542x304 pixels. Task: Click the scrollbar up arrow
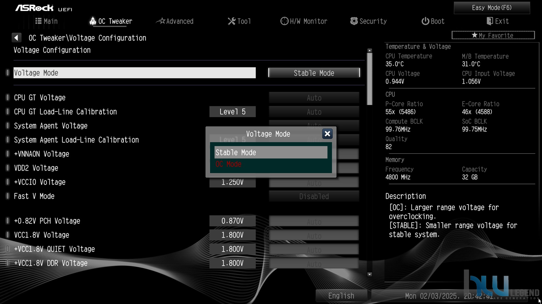pos(369,50)
